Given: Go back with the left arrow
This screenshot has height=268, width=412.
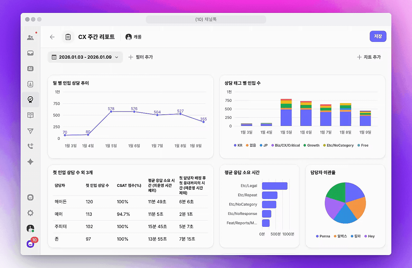Looking at the screenshot, I should click(x=52, y=37).
